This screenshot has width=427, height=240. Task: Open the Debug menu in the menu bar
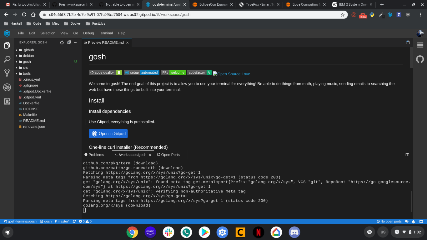coord(88,33)
